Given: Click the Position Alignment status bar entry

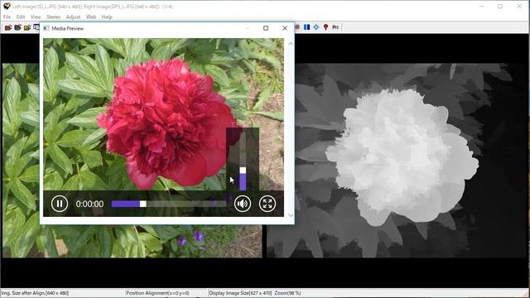Looking at the screenshot, I should tap(157, 293).
